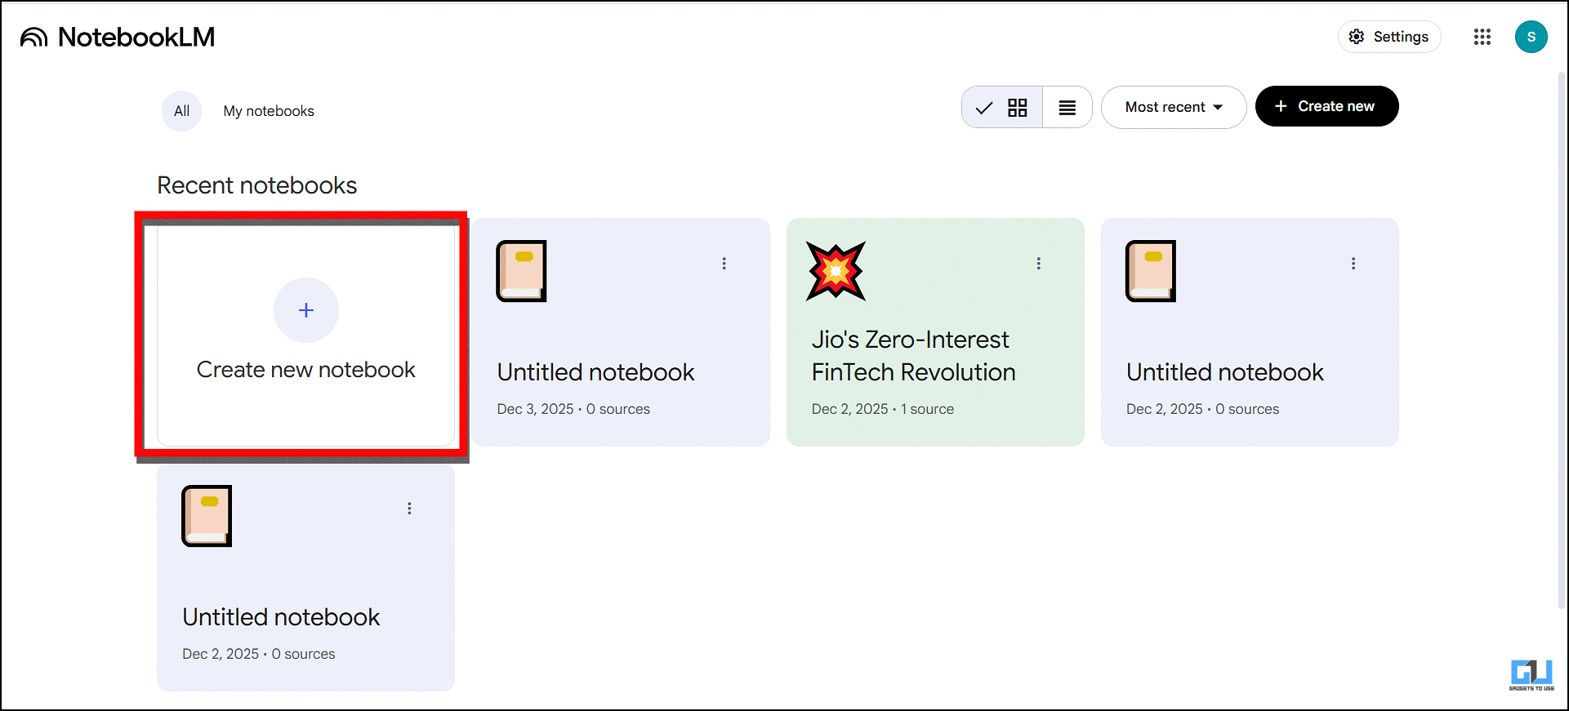
Task: Open options menu for the Dec 3 notebook
Action: tap(724, 264)
